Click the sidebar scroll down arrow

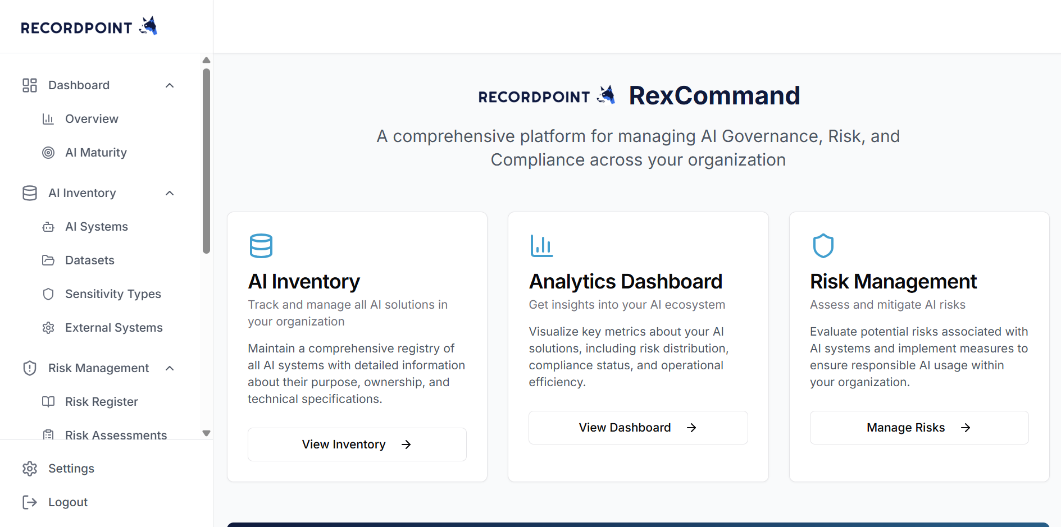point(206,433)
